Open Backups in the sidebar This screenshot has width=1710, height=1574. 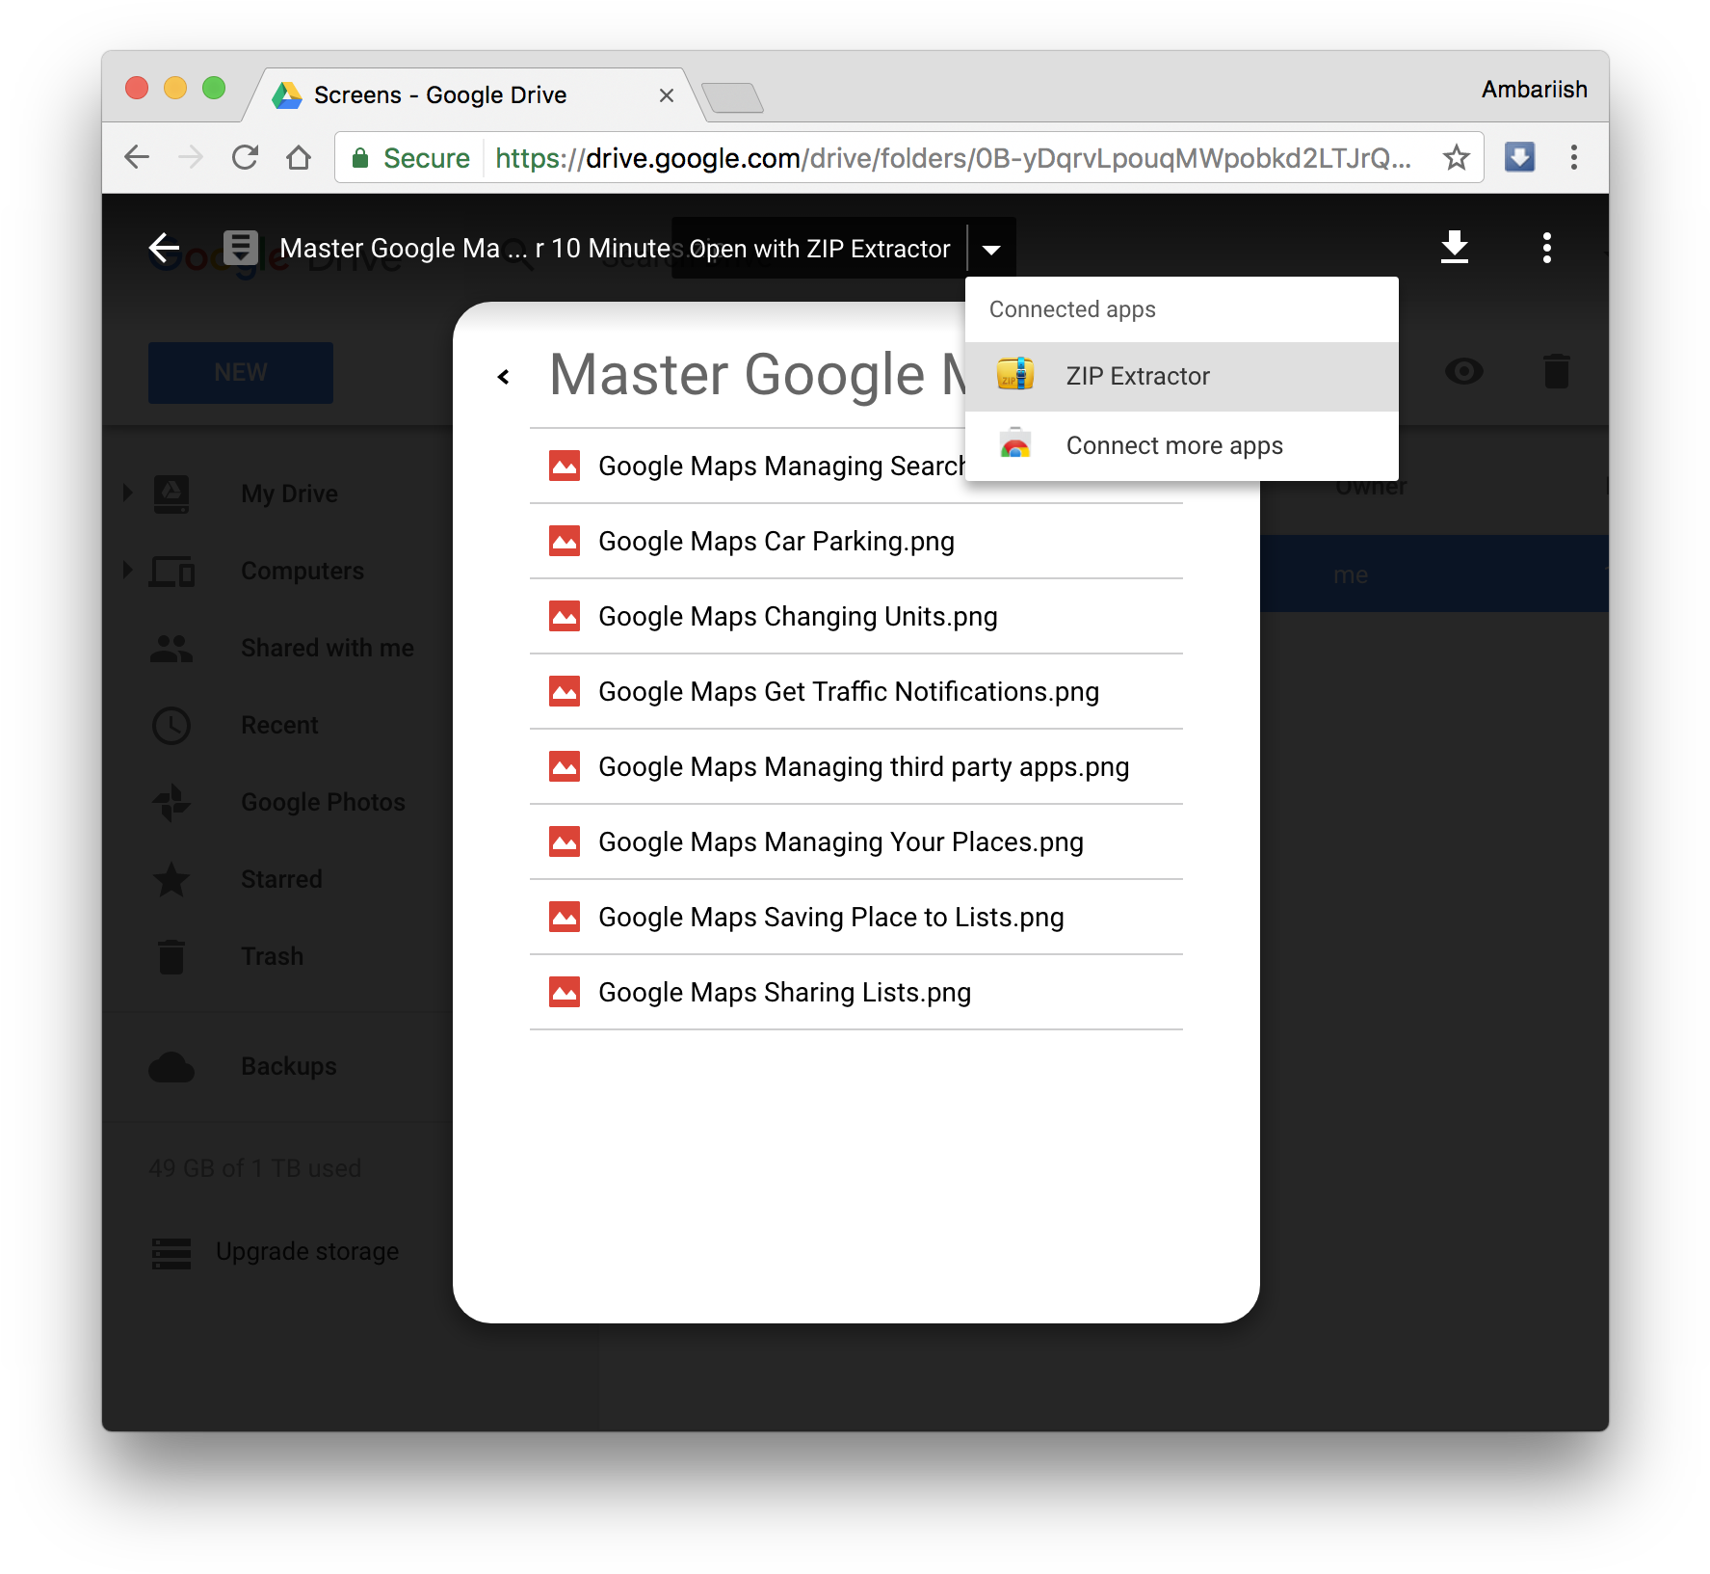(289, 1066)
